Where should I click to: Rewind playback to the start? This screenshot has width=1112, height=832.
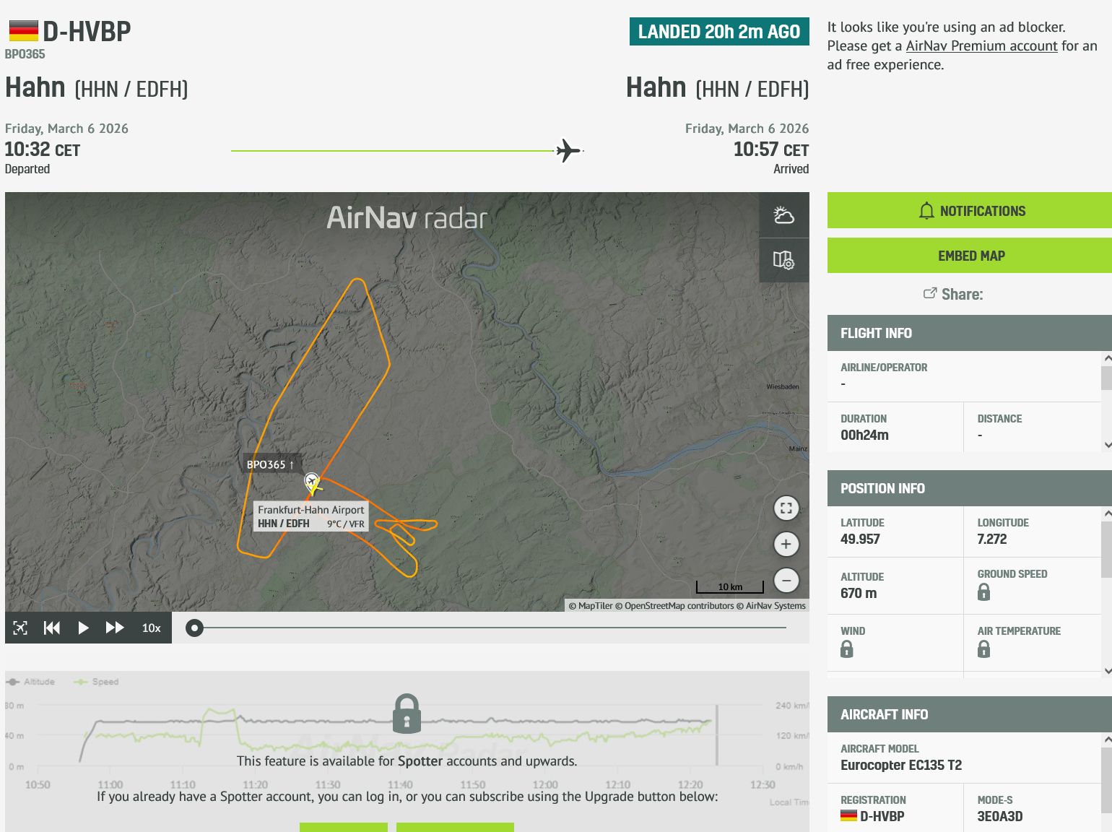(52, 628)
